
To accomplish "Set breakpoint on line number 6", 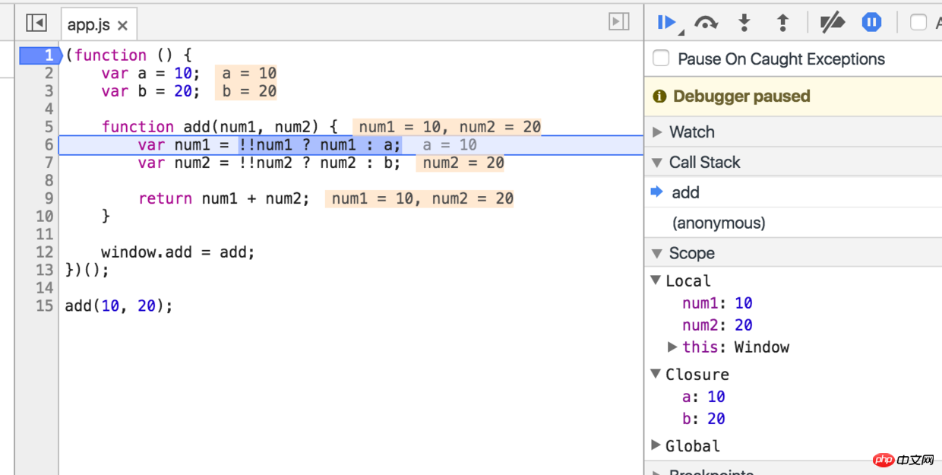I will (49, 144).
